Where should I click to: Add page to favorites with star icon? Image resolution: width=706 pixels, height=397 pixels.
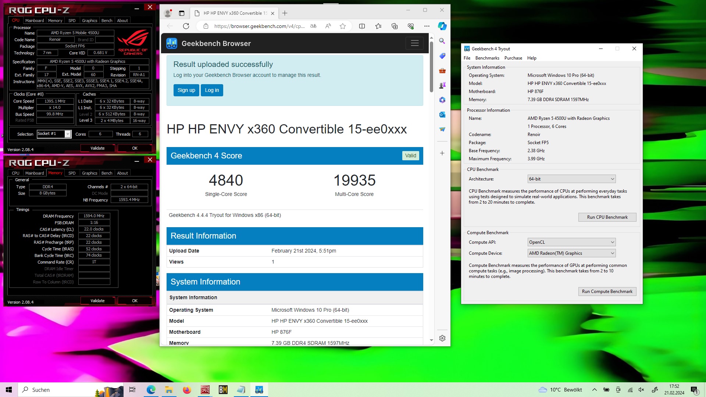343,26
